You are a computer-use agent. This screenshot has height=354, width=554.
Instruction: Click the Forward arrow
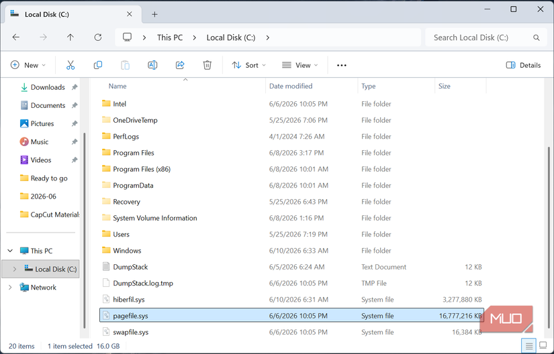tap(43, 38)
